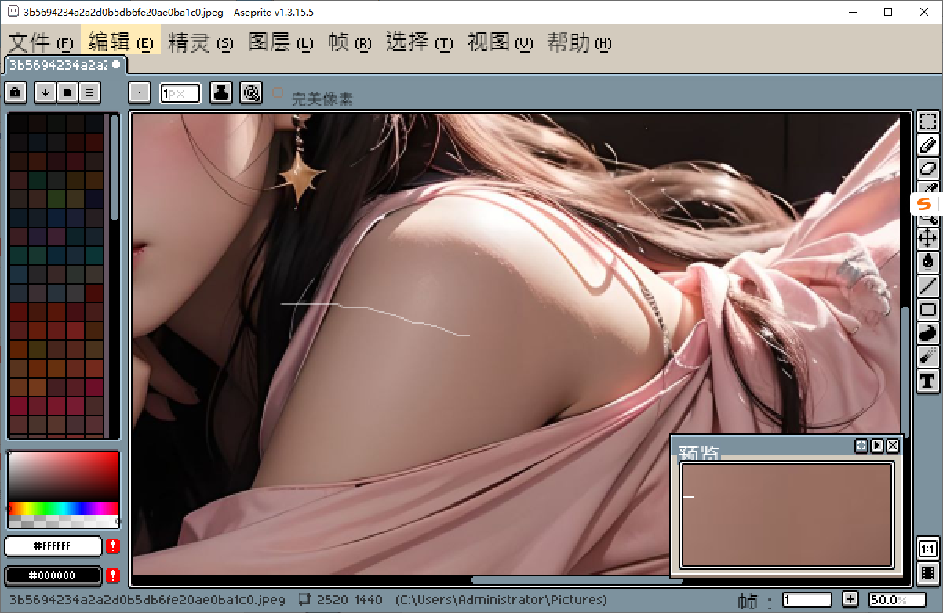This screenshot has width=943, height=613.
Task: Select the Rectangular Marquee tool
Action: [927, 121]
